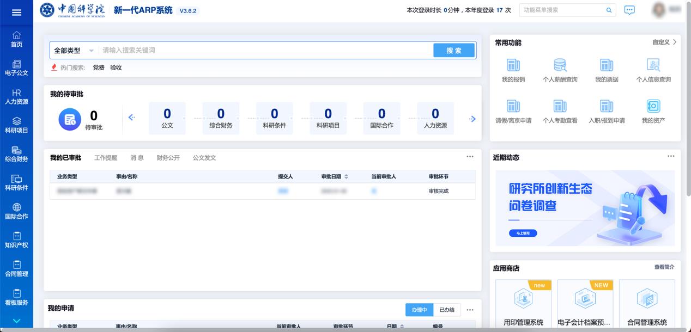Switch 我的申请 to 已办结

[447, 310]
